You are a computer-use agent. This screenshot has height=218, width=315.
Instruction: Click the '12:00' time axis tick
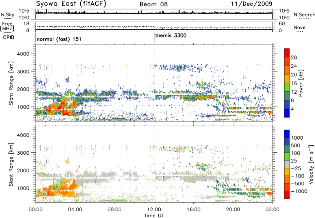pyautogui.click(x=154, y=210)
